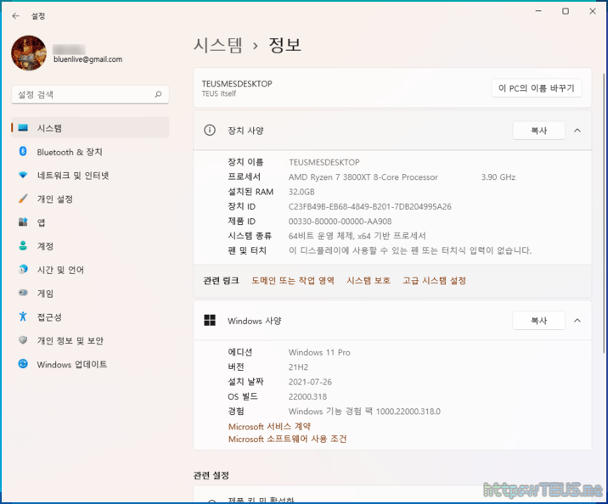Open Microsoft 소프트웨어 사용 조건 link

[287, 439]
